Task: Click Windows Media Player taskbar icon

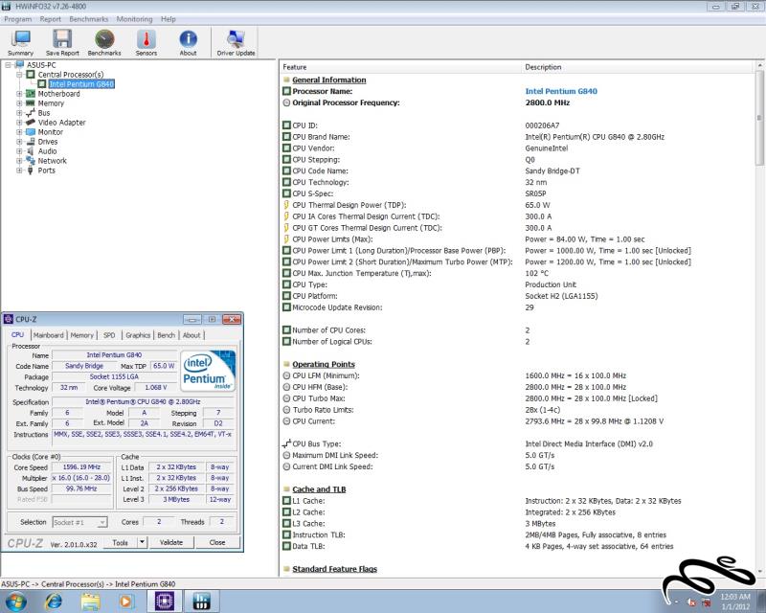Action: (x=125, y=601)
